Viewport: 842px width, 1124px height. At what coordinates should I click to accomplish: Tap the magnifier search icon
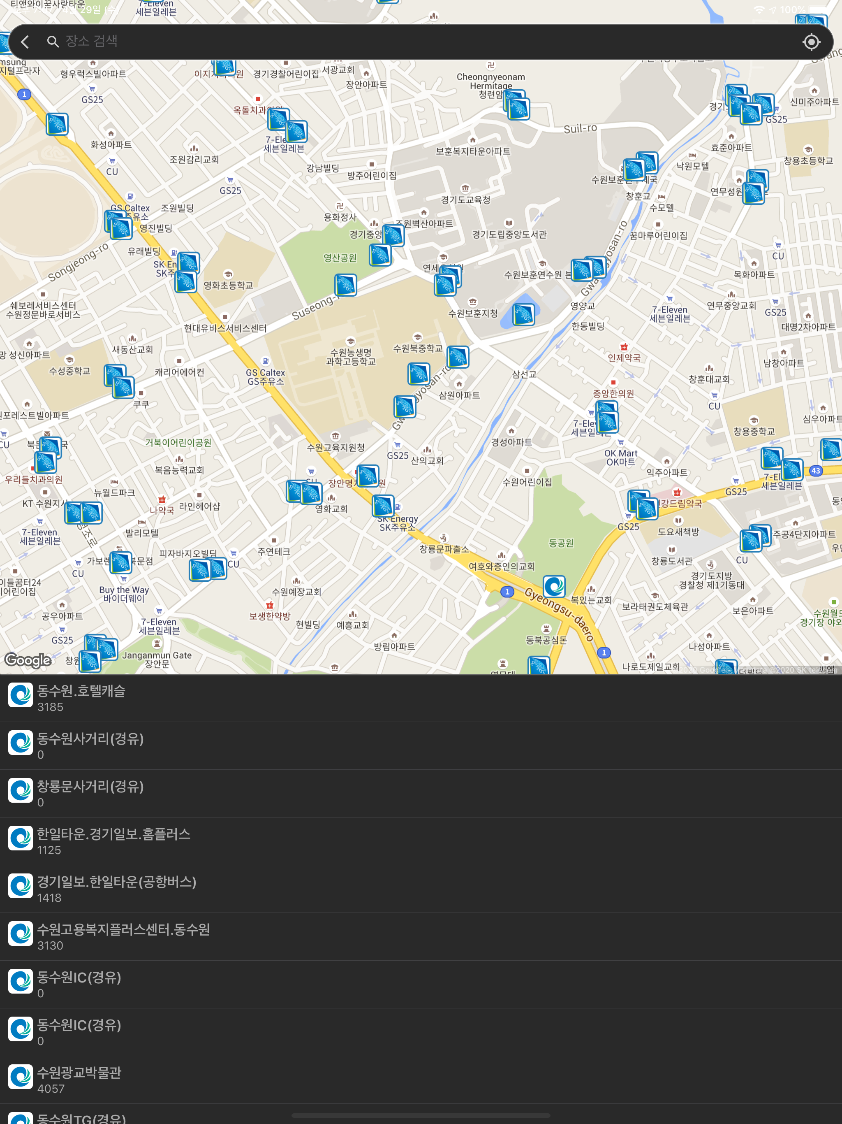pos(53,41)
